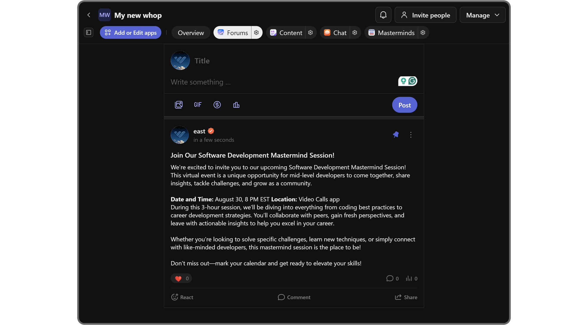Add paid content dollar icon

(x=217, y=105)
